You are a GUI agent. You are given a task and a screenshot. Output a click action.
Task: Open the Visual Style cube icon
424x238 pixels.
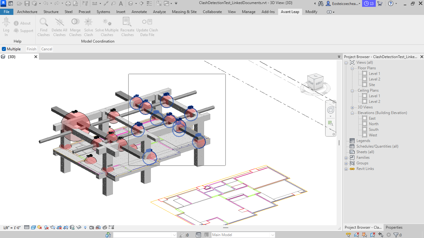(x=33, y=227)
